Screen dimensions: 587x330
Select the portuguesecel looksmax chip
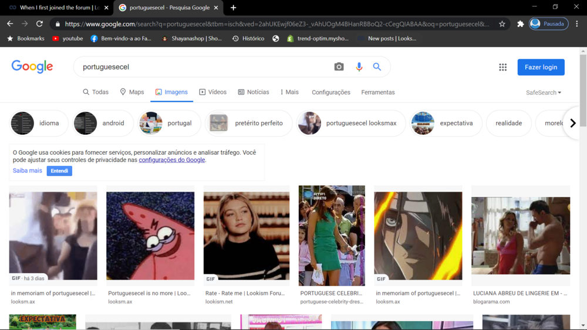tap(351, 123)
